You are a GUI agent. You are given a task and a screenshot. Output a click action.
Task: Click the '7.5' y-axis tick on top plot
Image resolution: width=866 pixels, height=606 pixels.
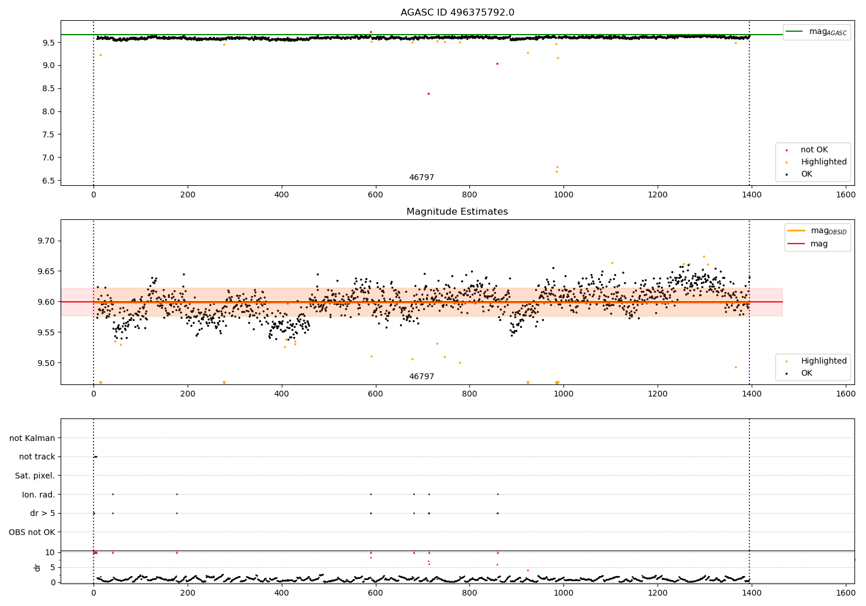(x=49, y=134)
